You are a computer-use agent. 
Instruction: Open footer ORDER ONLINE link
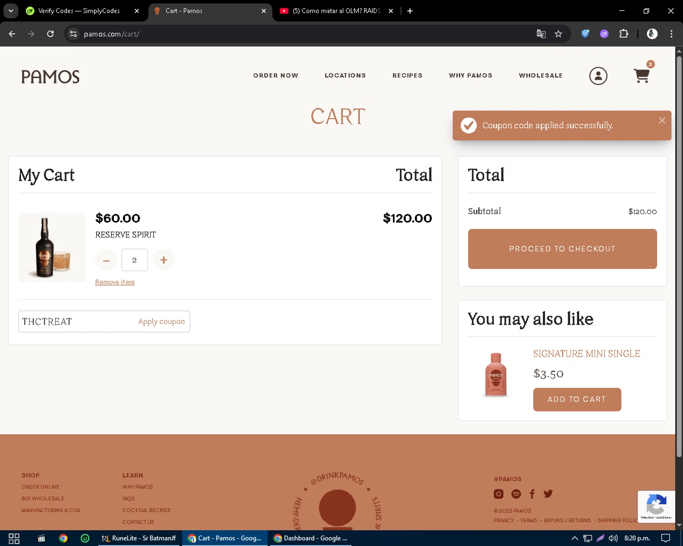click(41, 487)
